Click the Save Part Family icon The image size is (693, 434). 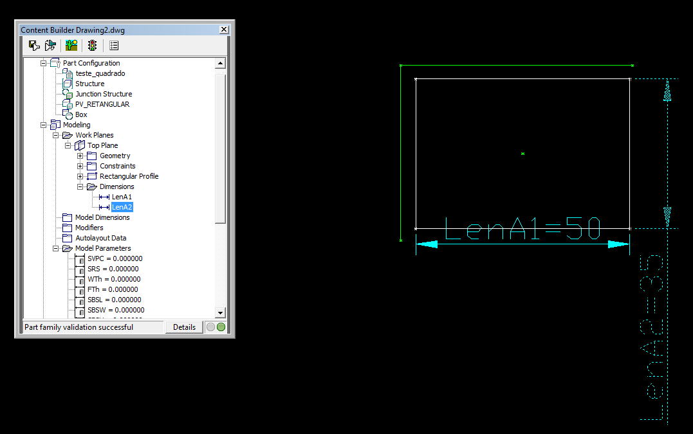(34, 46)
